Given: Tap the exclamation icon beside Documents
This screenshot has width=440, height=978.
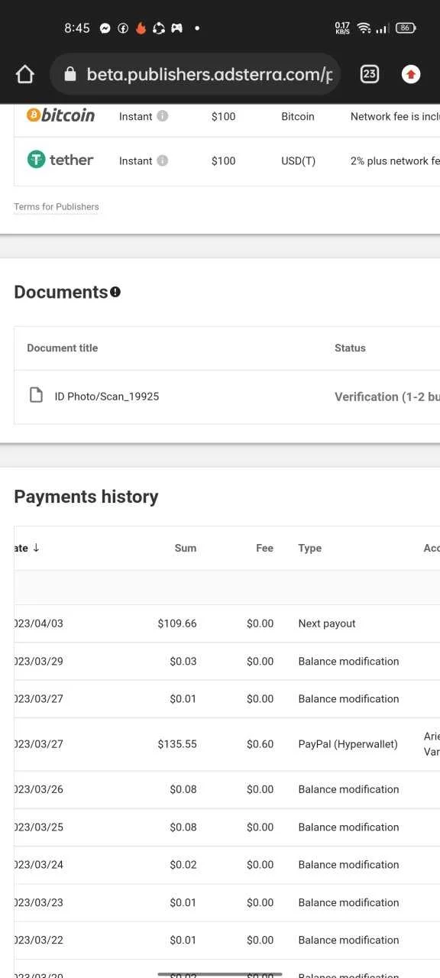Looking at the screenshot, I should 115,292.
